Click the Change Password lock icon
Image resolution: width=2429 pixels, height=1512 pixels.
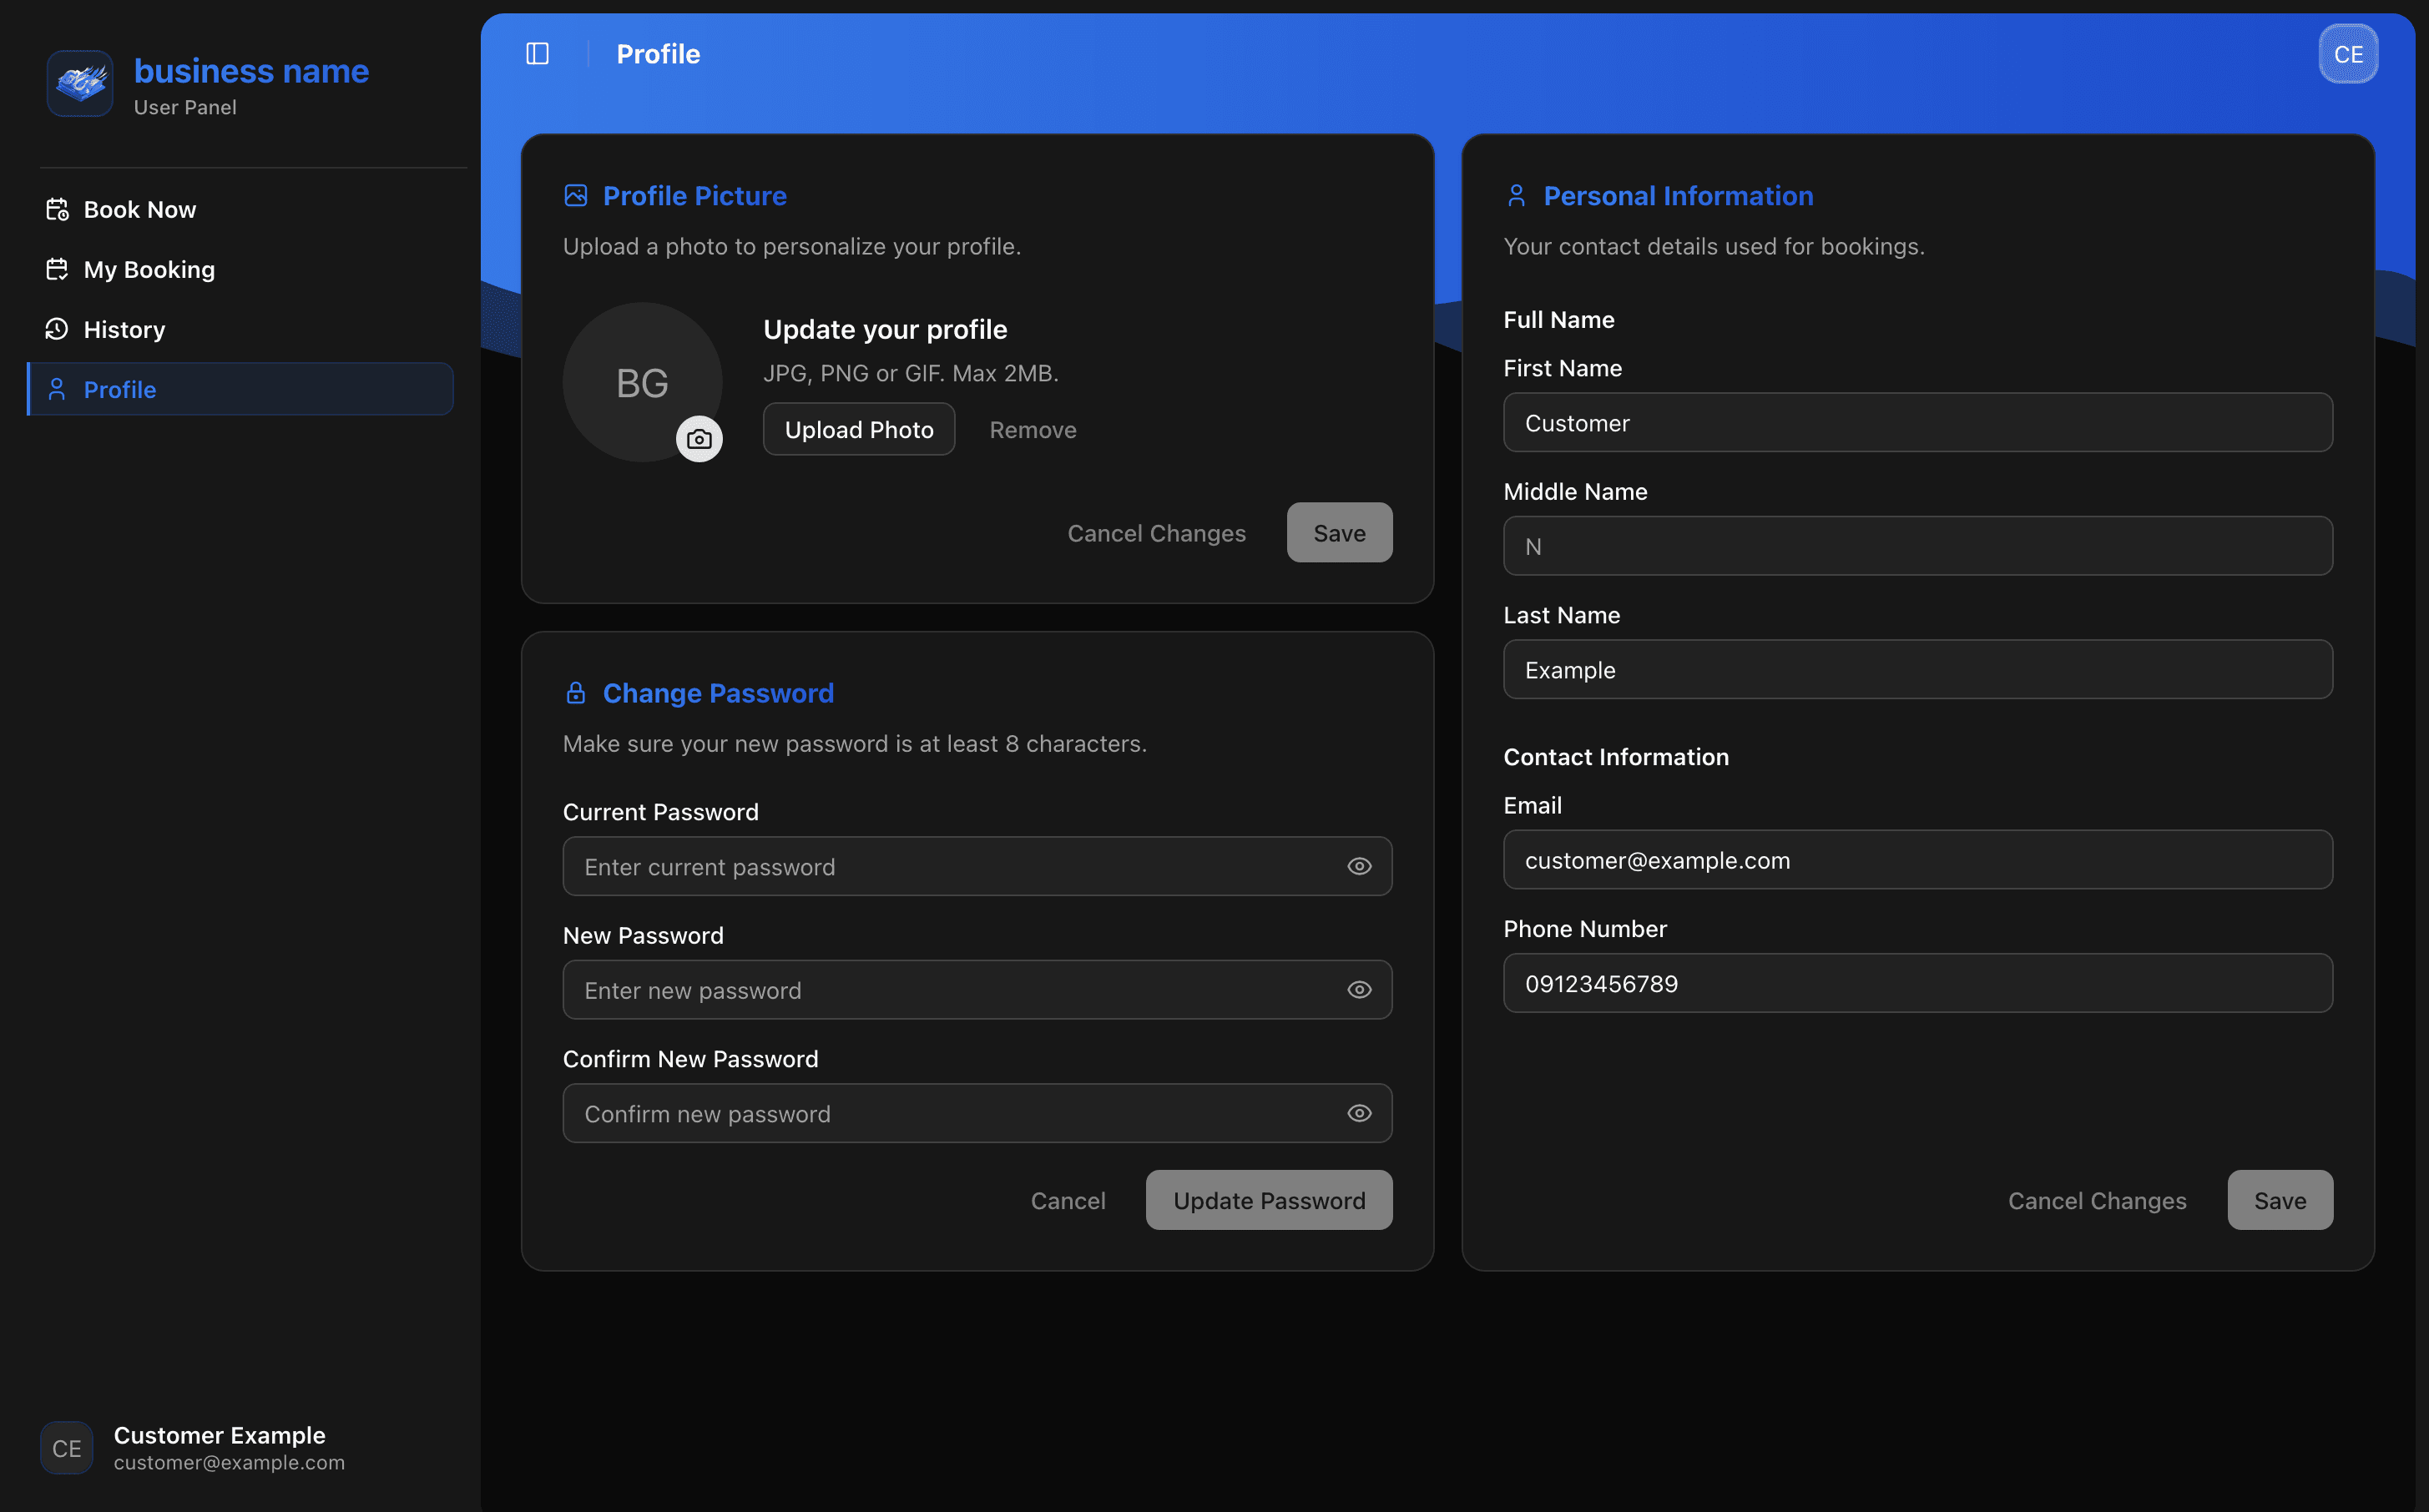(576, 693)
